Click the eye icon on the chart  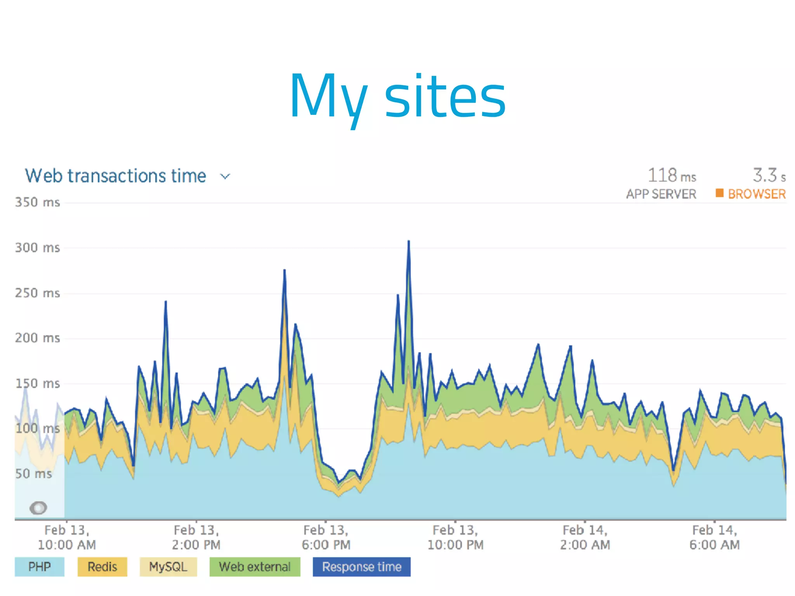(x=38, y=508)
